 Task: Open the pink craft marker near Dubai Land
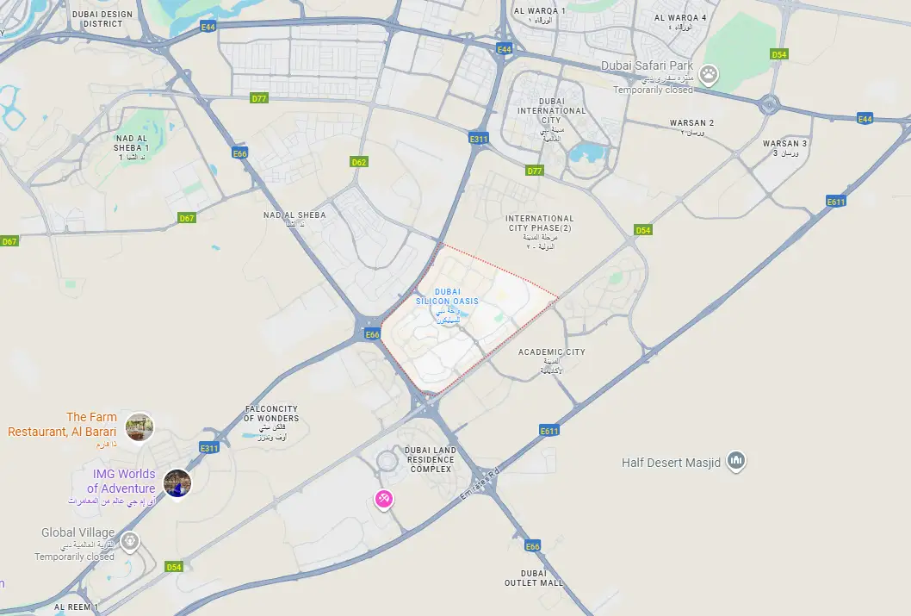[383, 499]
